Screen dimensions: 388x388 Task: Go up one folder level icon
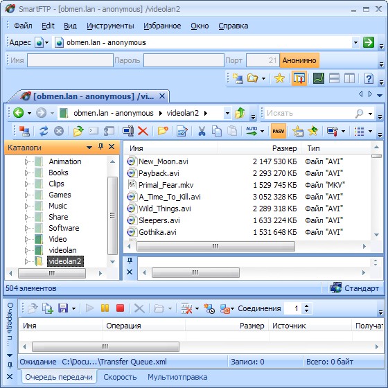tap(240, 113)
